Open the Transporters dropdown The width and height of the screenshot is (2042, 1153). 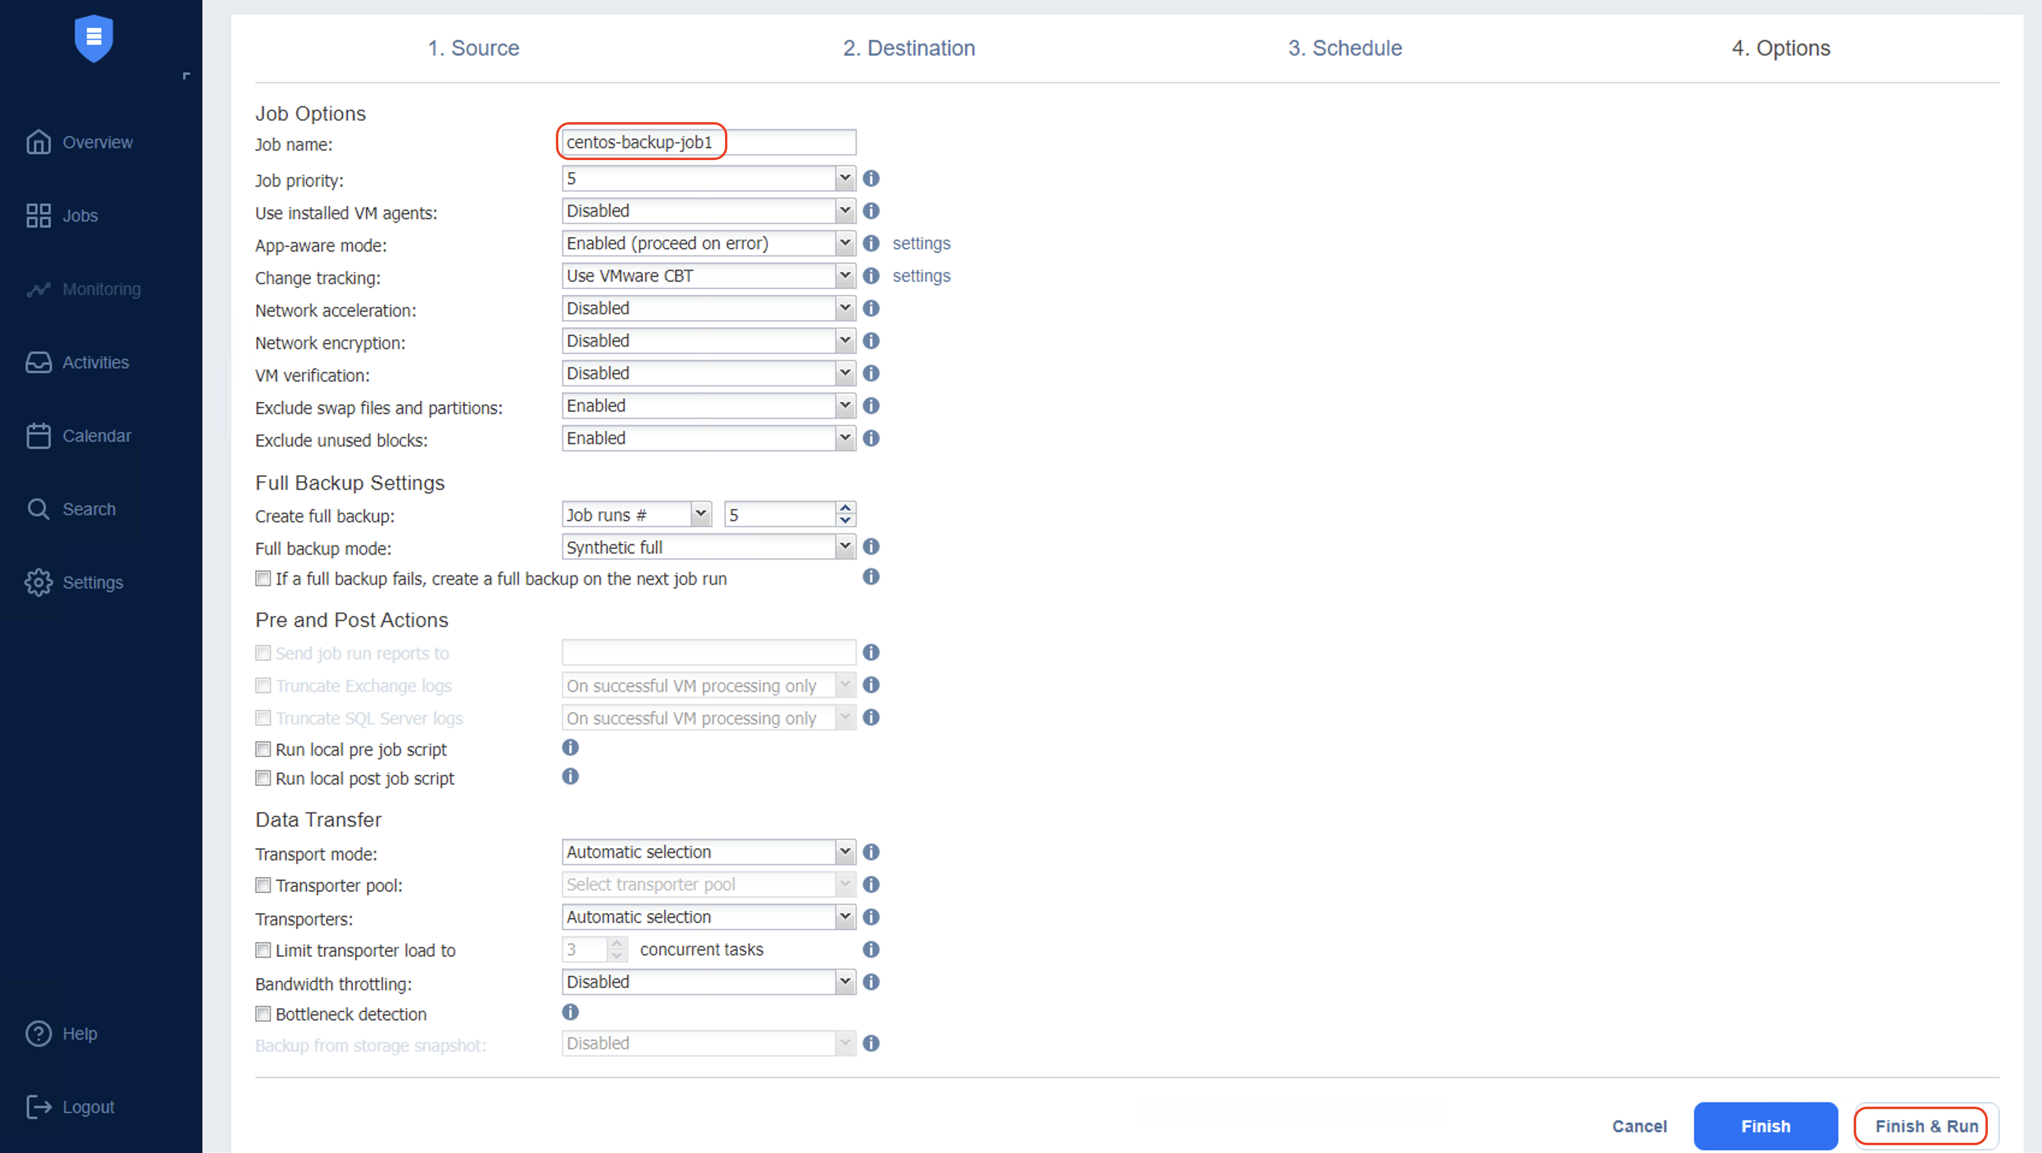[709, 918]
